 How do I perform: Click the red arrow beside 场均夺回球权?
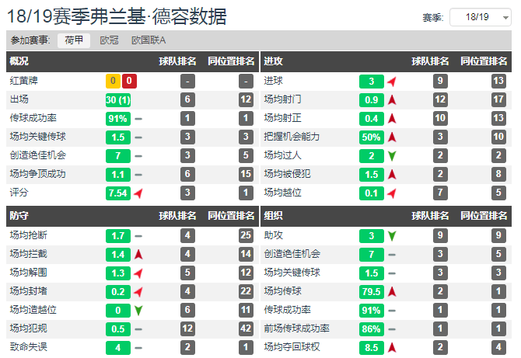pyautogui.click(x=392, y=348)
